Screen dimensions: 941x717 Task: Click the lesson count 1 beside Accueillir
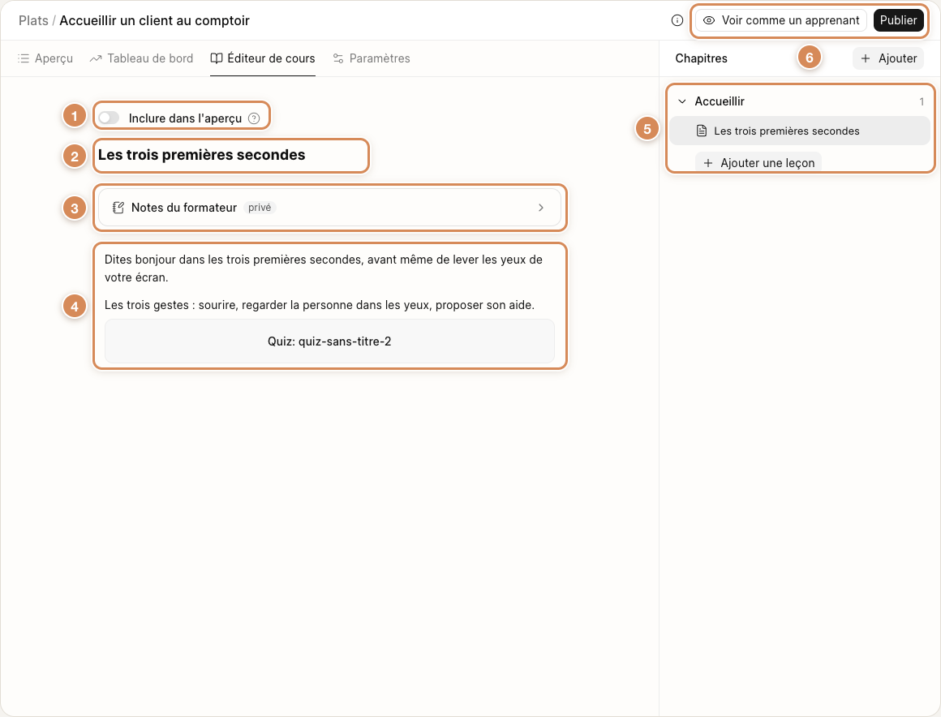pos(922,102)
